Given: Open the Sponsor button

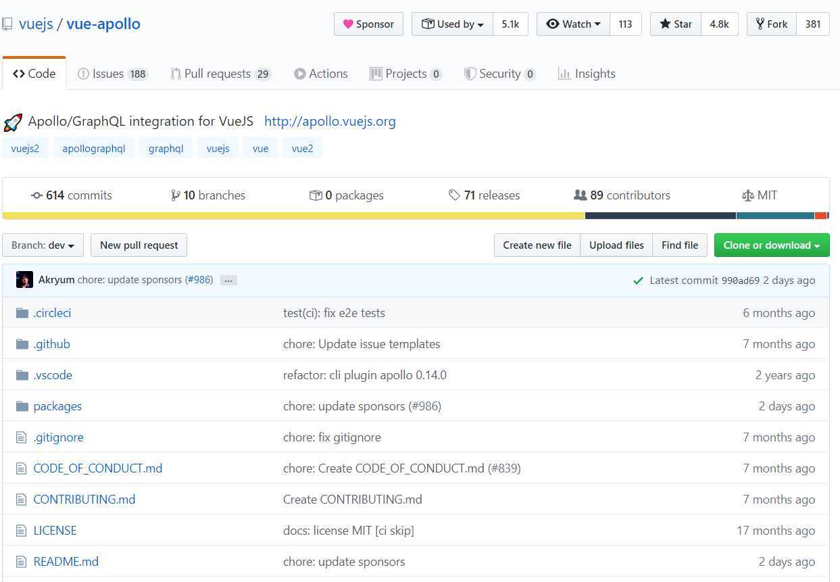Looking at the screenshot, I should click(x=368, y=24).
